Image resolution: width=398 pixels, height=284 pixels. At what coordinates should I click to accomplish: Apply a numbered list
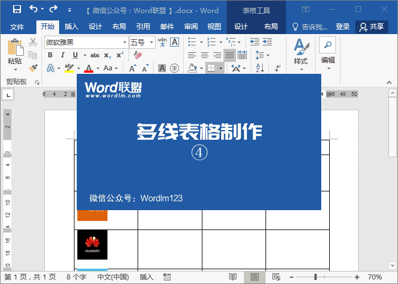point(212,42)
